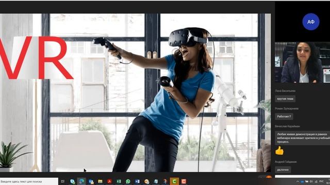Click sender name above 'Работает?'
Screen dimensions: 330x185
tap(287, 108)
